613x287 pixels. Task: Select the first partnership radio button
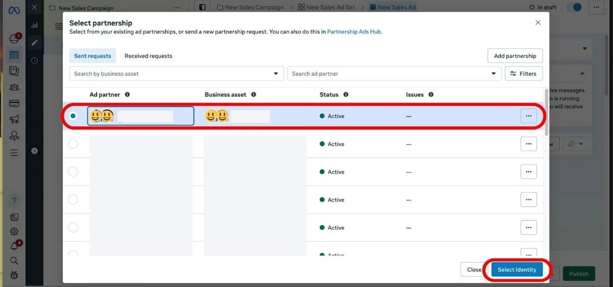click(73, 116)
